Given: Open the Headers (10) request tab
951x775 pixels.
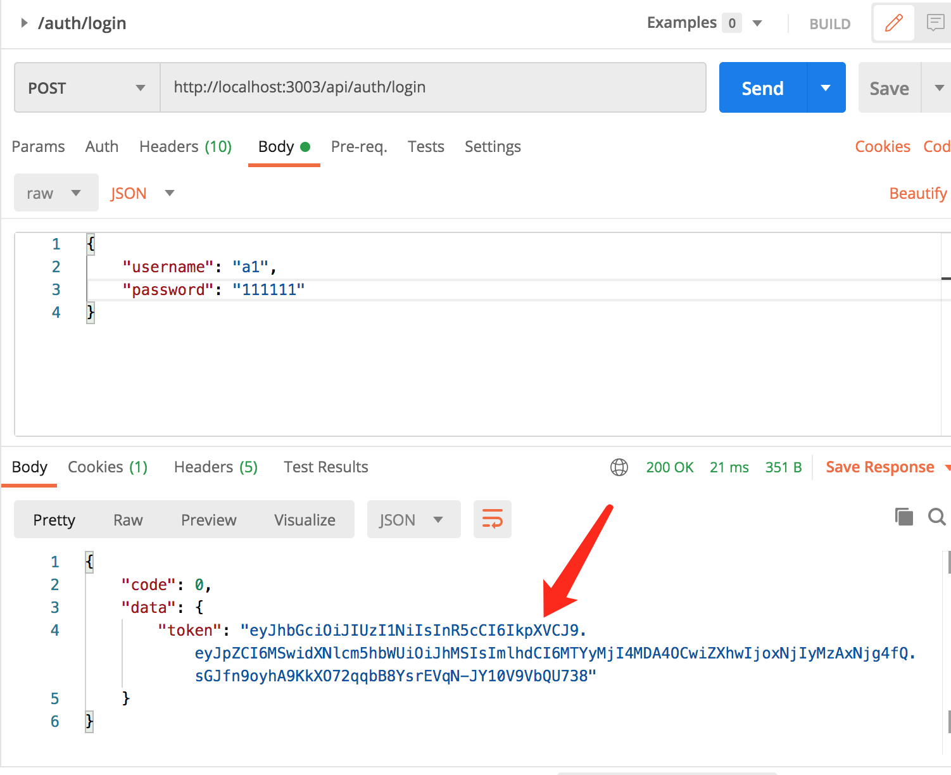Looking at the screenshot, I should [x=186, y=147].
